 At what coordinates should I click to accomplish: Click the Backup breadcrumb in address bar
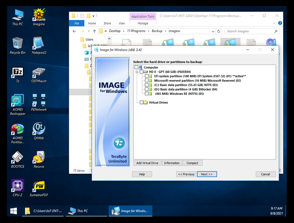[x=157, y=31]
